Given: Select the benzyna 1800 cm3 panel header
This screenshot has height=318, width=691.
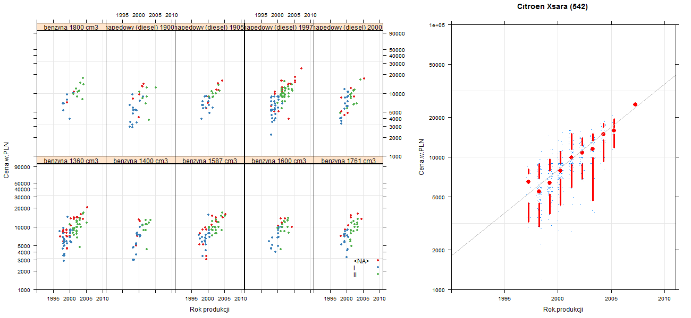Looking at the screenshot, I should tap(71, 27).
